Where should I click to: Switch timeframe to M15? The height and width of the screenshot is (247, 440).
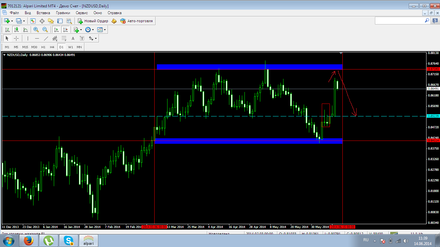25,47
